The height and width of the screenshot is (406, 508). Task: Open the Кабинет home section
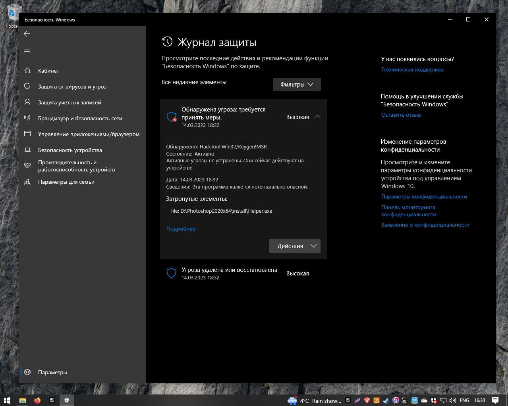point(83,71)
